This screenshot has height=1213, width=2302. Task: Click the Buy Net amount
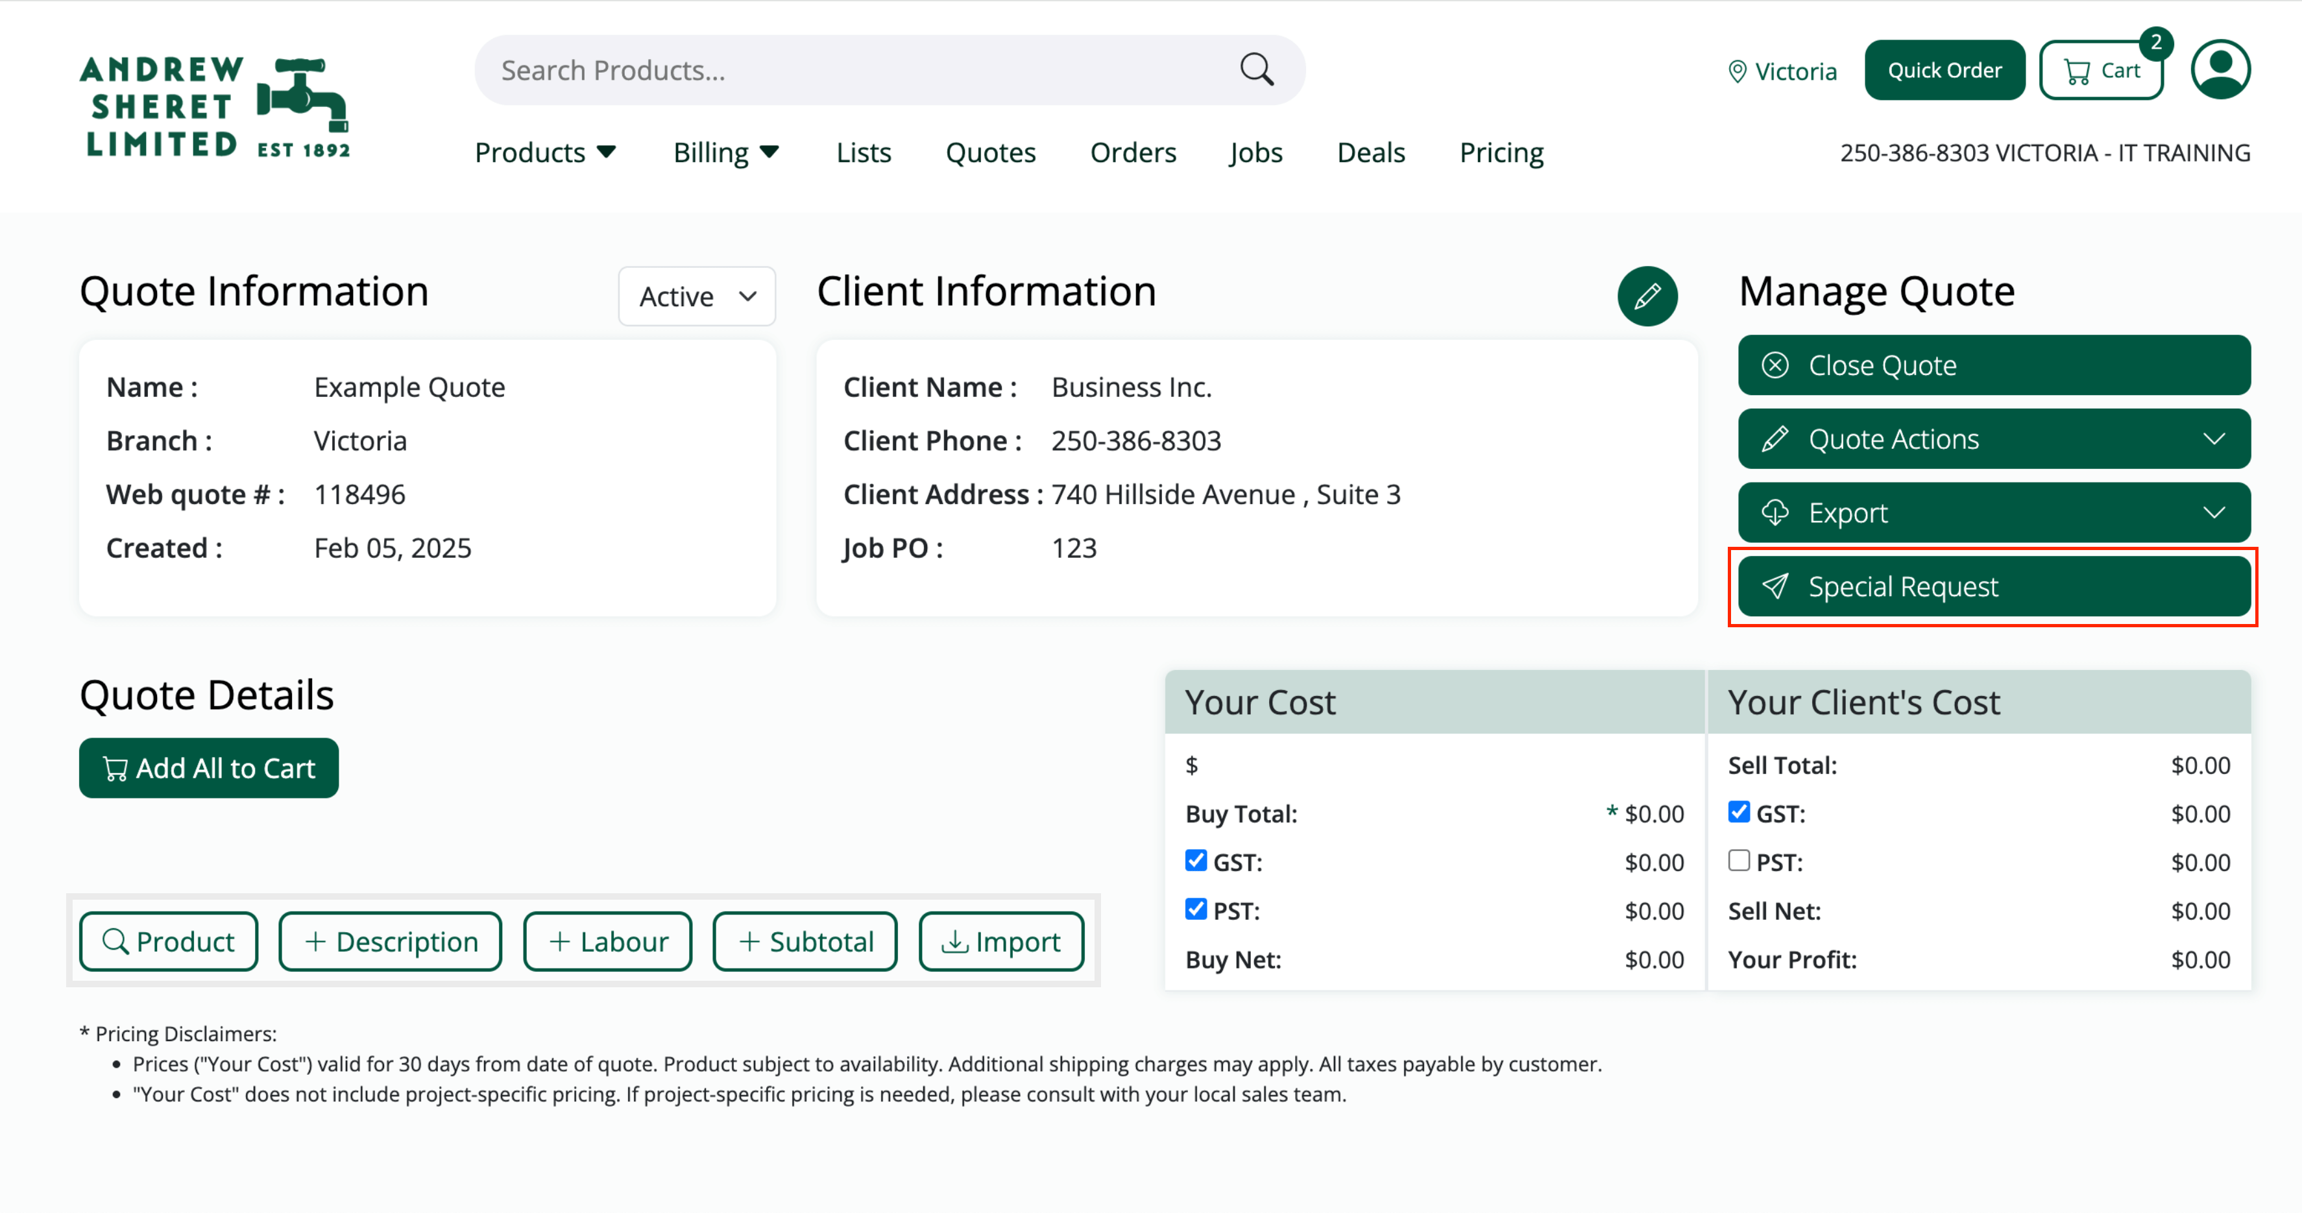coord(1654,959)
